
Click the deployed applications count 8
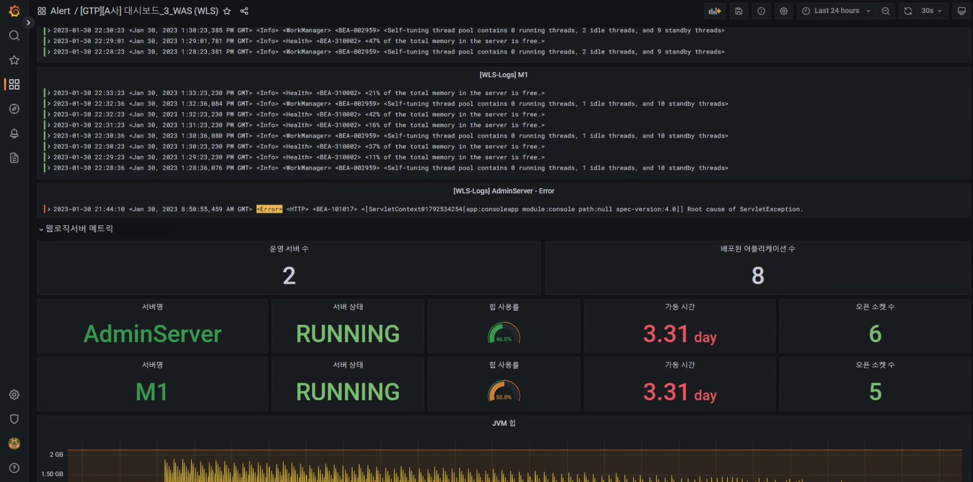tap(758, 276)
